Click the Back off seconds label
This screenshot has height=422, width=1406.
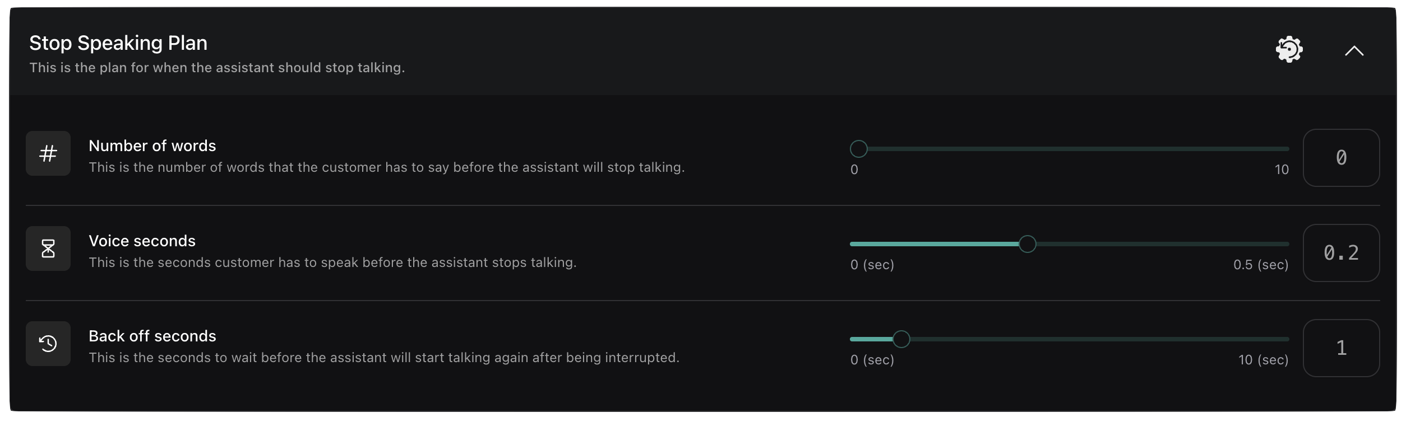pyautogui.click(x=152, y=336)
